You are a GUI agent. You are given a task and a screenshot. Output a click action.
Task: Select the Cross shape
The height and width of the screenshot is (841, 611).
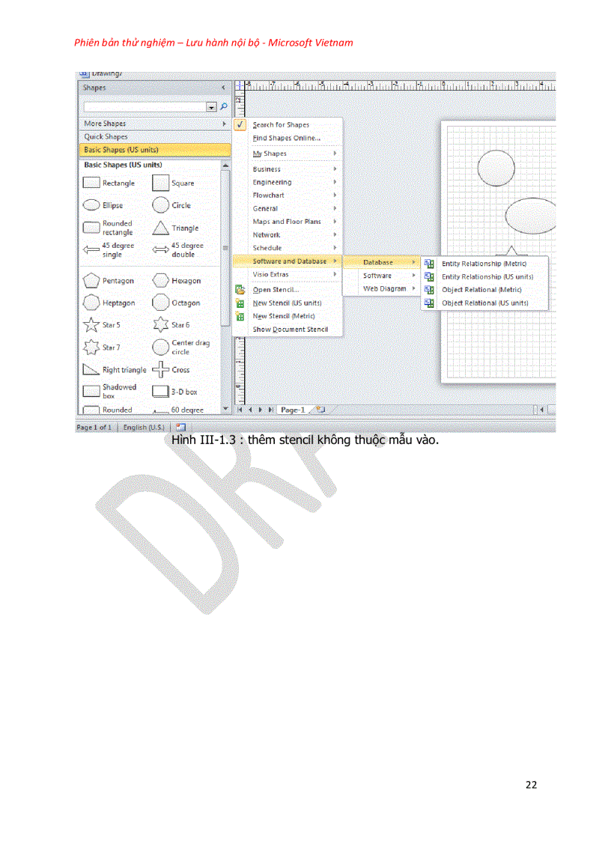160,369
